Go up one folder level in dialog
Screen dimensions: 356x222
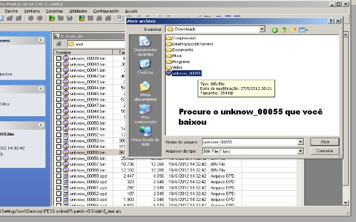pyautogui.click(x=284, y=30)
